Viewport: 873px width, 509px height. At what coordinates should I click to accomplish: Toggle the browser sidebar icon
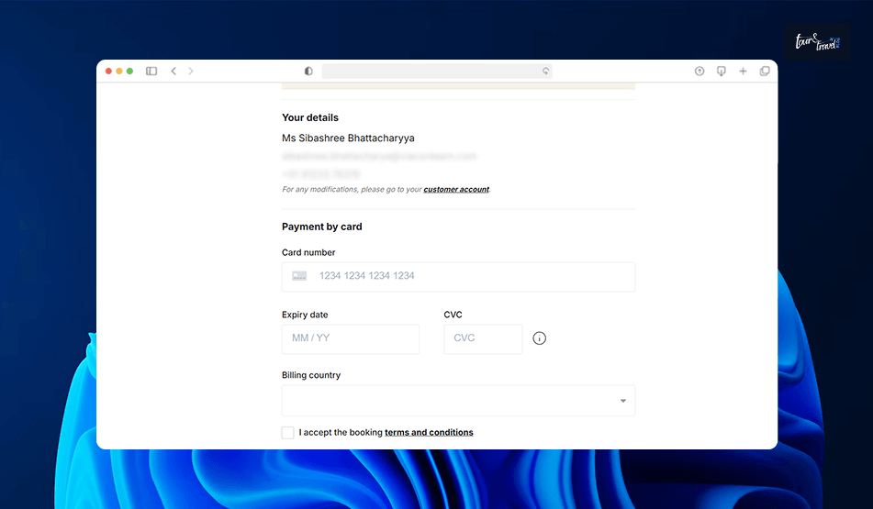tap(151, 72)
